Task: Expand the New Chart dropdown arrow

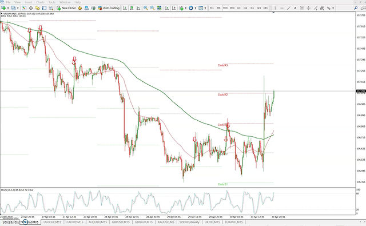Action: pyautogui.click(x=7, y=8)
